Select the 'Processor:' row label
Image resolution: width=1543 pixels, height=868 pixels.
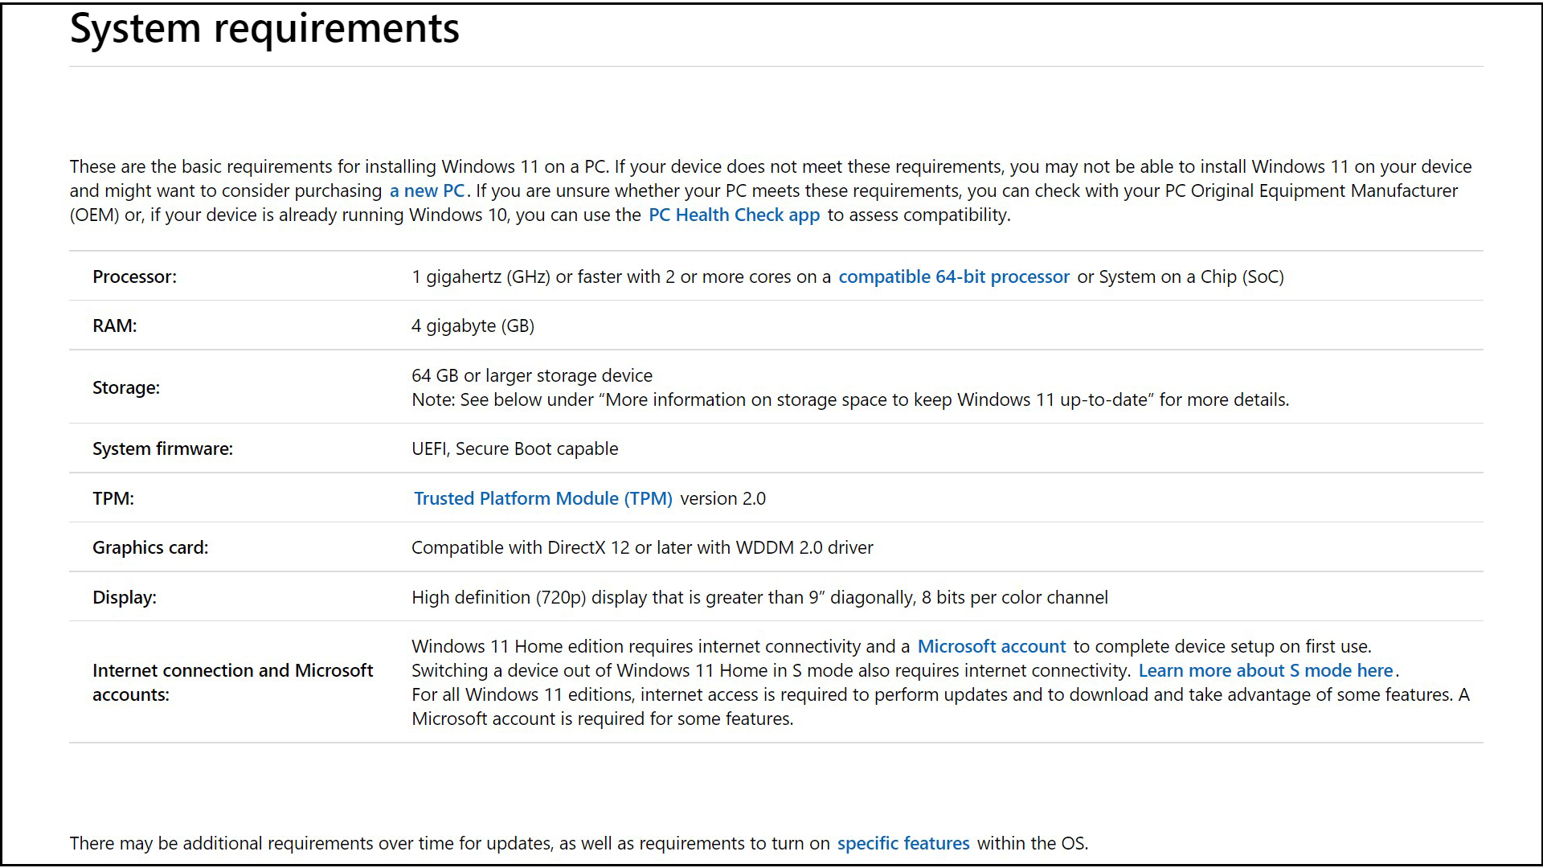pyautogui.click(x=134, y=277)
